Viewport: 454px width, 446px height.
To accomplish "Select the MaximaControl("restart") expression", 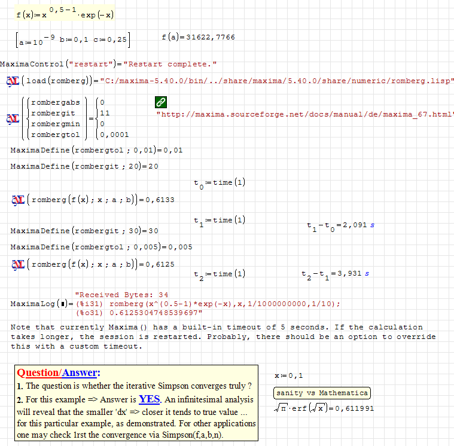I will [108, 64].
